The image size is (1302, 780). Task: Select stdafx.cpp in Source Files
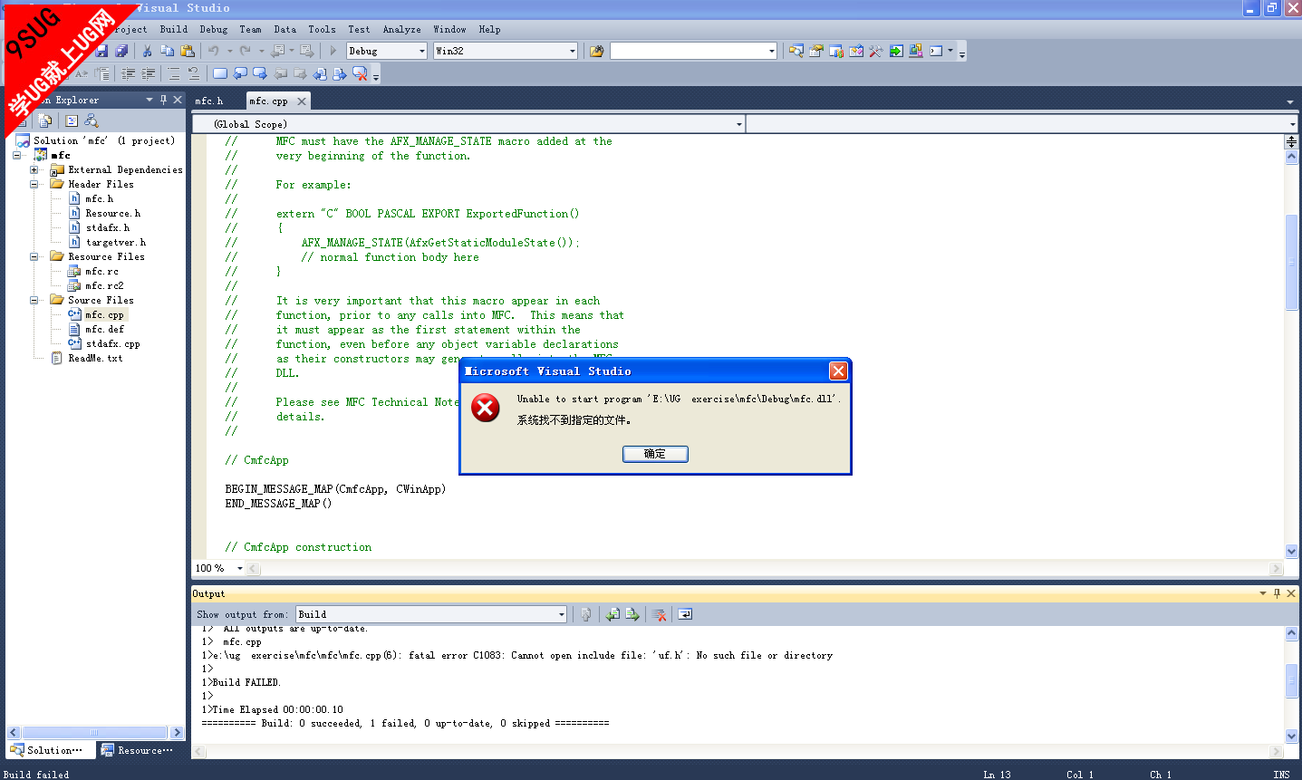(112, 344)
